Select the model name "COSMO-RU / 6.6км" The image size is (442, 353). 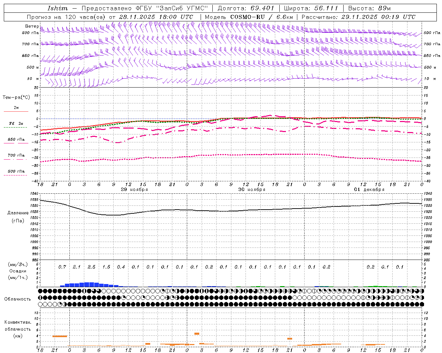pos(262,17)
